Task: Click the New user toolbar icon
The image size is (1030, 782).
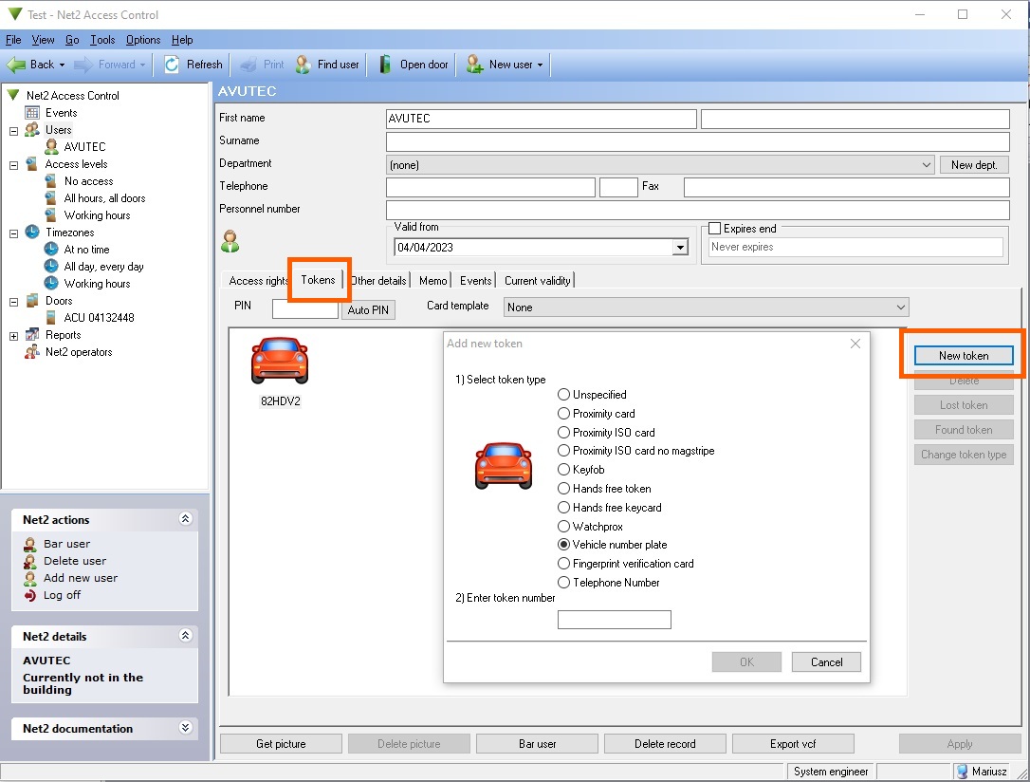Action: pyautogui.click(x=474, y=65)
